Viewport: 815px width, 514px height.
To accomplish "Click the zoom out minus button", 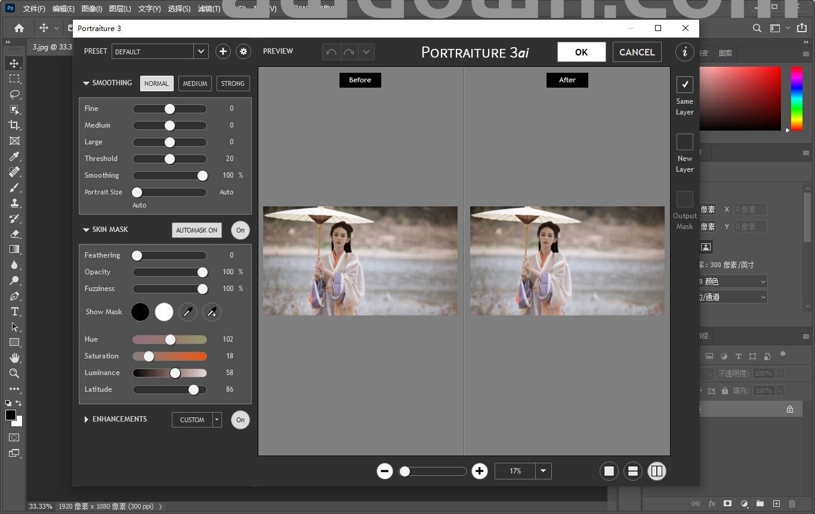I will pyautogui.click(x=385, y=471).
